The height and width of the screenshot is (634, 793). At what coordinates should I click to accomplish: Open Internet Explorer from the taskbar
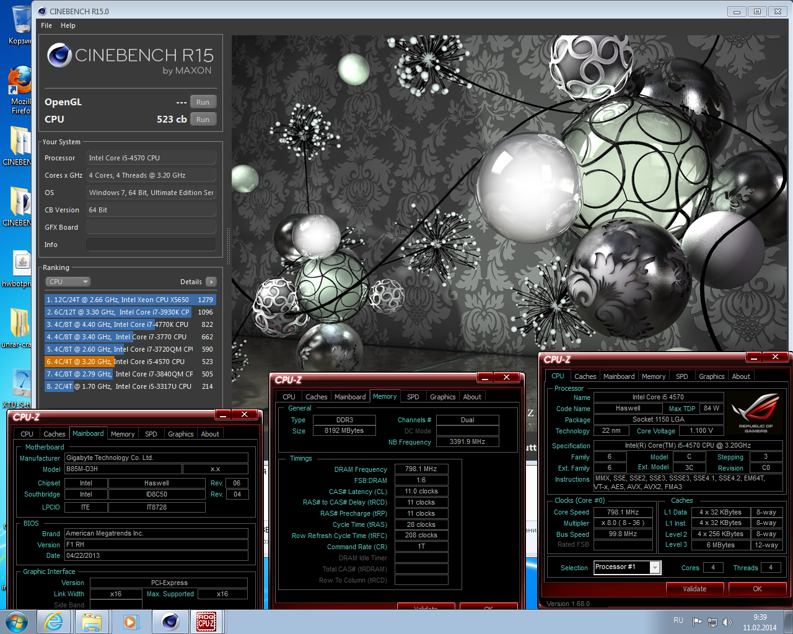click(55, 622)
